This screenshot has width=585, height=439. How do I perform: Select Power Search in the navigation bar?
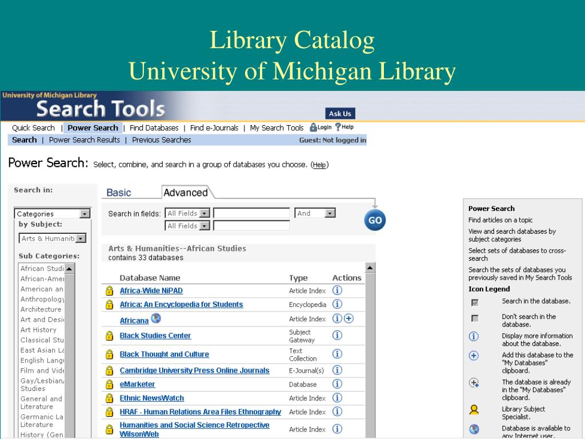click(x=93, y=127)
